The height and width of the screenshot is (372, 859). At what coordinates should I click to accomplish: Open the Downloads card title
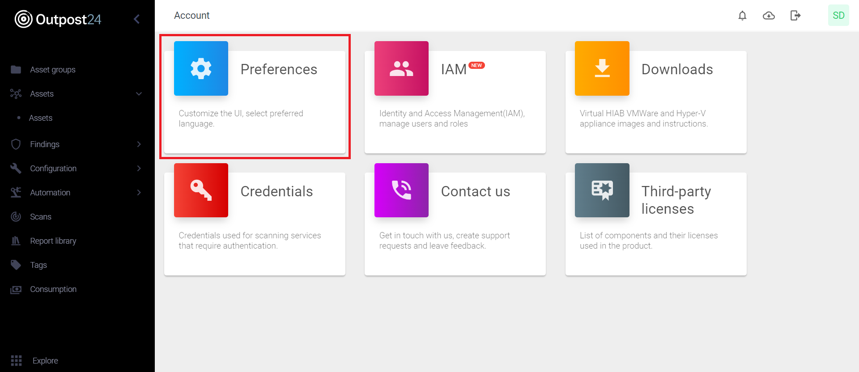pos(677,69)
